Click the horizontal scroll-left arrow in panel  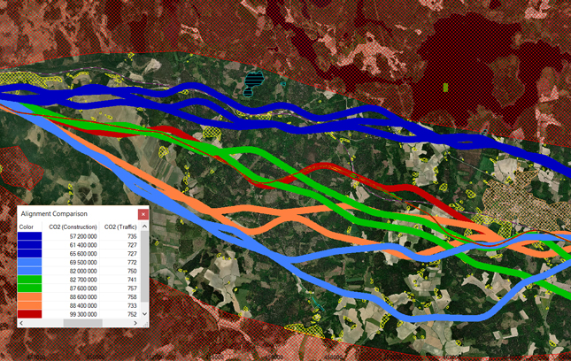point(21,323)
